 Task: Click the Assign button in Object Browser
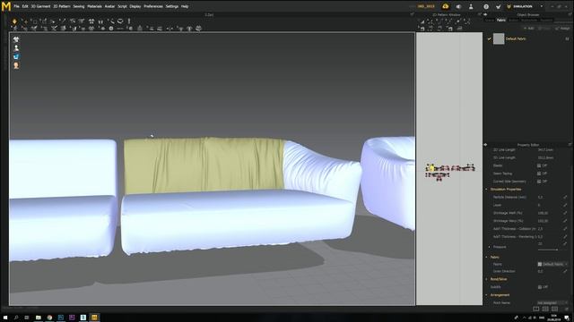562,28
